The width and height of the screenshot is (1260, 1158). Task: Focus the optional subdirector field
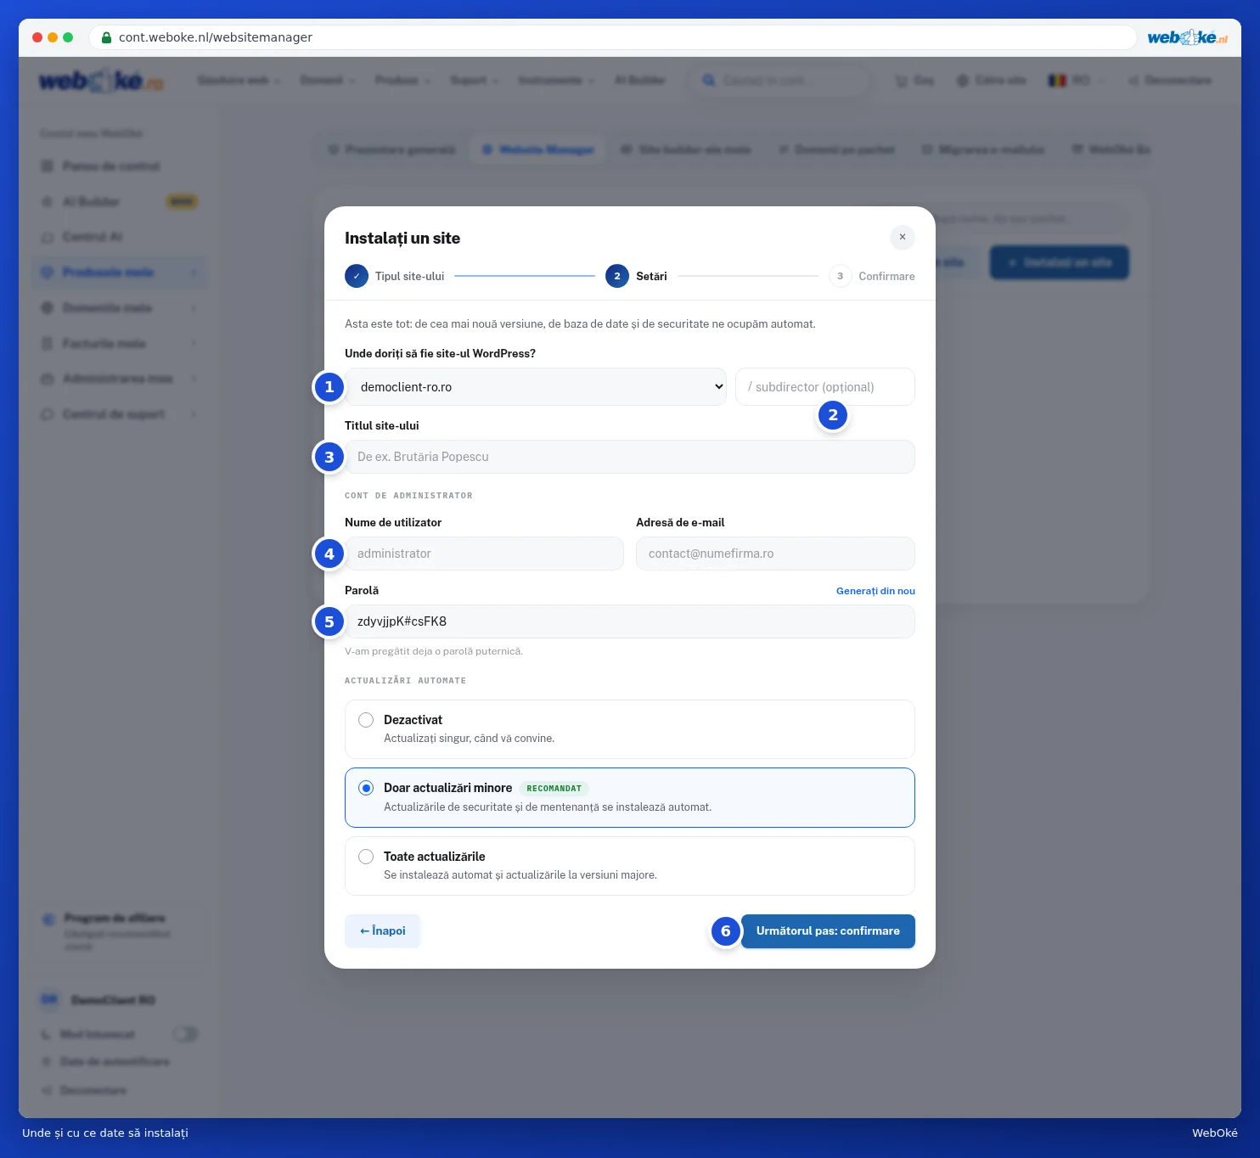[x=825, y=387]
